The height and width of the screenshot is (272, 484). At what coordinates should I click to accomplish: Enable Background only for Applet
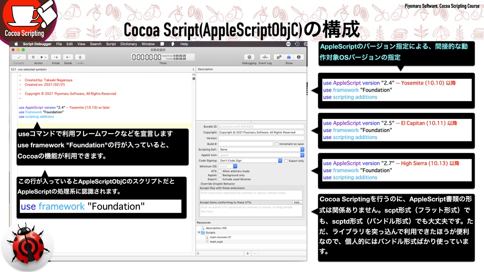coord(220,175)
